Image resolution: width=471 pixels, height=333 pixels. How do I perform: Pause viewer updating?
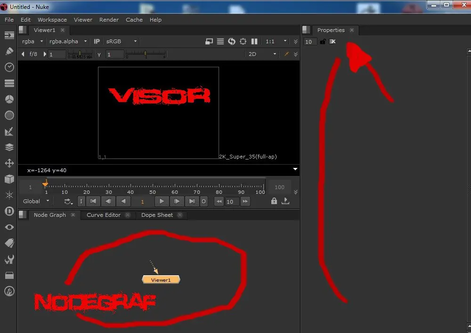click(254, 41)
